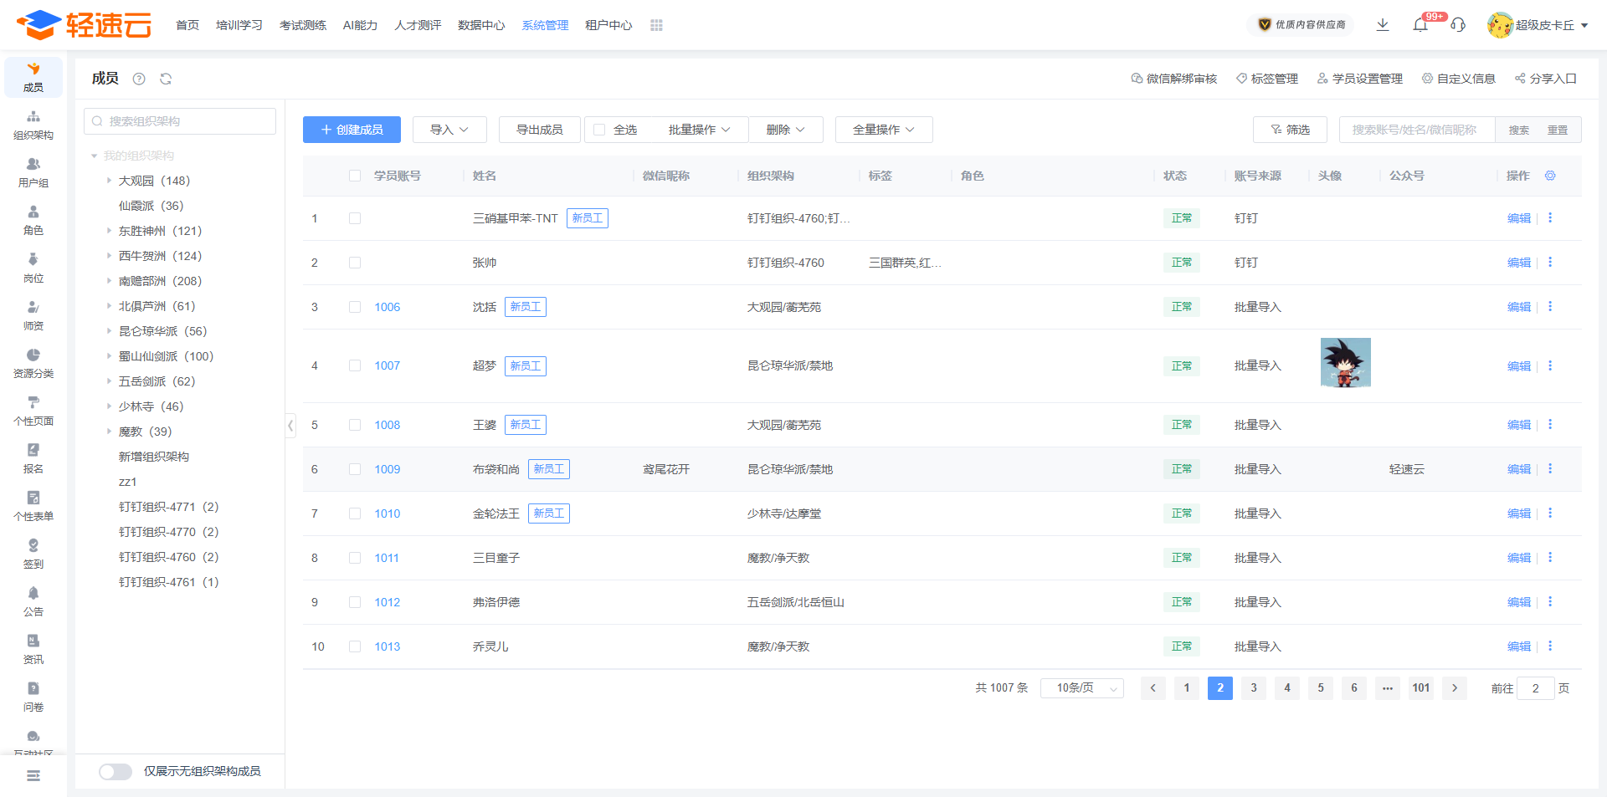Viewport: 1607px width, 797px height.
Task: Click the notification bell icon
Action: (1420, 25)
